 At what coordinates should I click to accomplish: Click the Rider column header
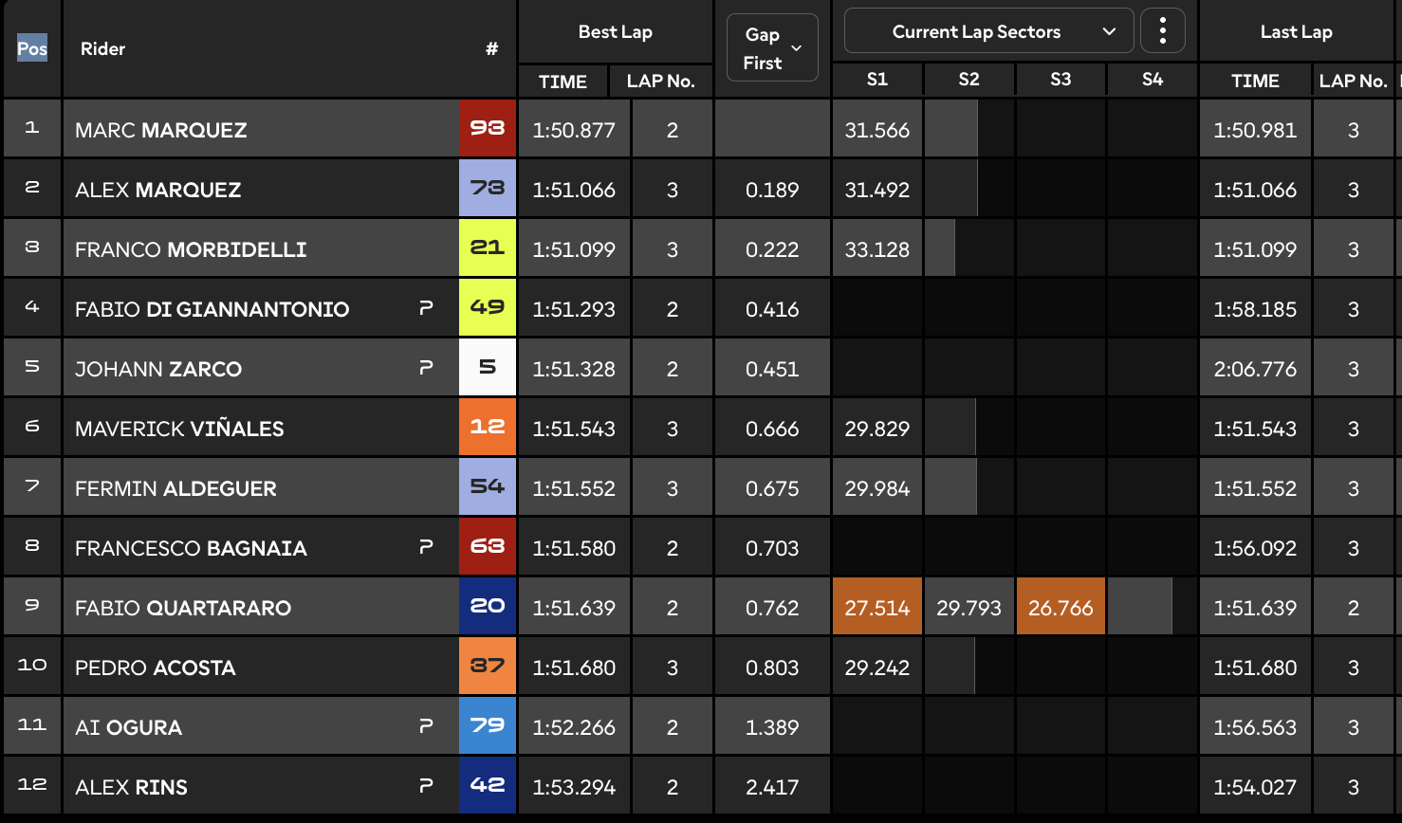click(x=102, y=48)
